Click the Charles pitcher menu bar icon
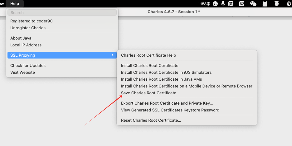Screen dimensions: 292x146 (277, 3)
